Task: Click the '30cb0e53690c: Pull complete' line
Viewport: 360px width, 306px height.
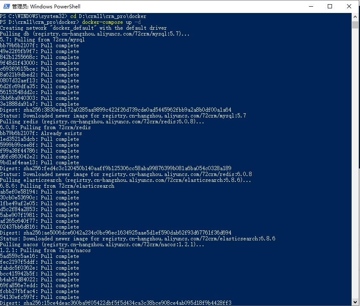Action: pos(39,198)
